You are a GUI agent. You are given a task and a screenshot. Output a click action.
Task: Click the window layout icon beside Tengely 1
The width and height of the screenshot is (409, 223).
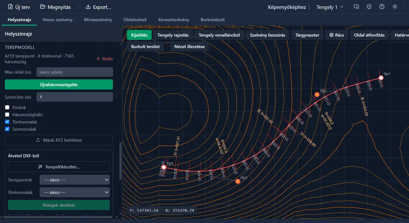(x=356, y=7)
